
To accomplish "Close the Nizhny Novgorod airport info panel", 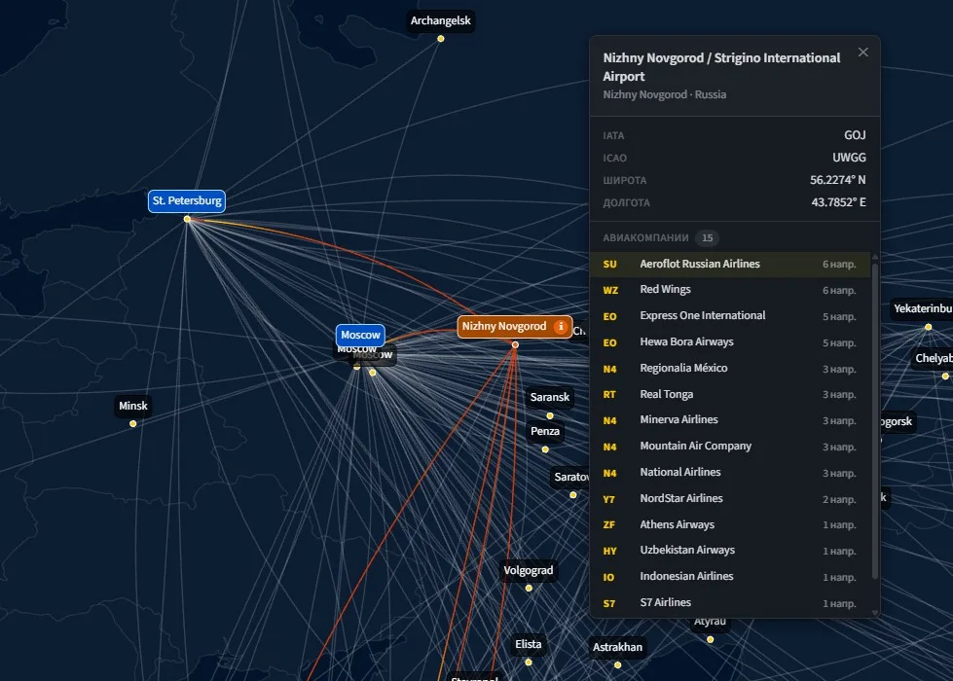I will pyautogui.click(x=862, y=53).
